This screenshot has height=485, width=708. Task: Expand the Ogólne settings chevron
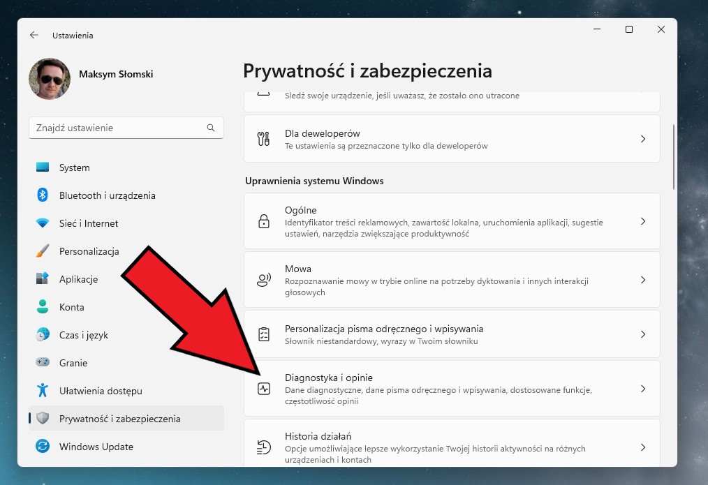coord(643,221)
